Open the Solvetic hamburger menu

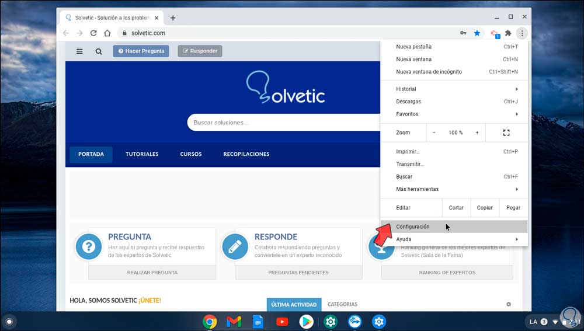pyautogui.click(x=79, y=51)
